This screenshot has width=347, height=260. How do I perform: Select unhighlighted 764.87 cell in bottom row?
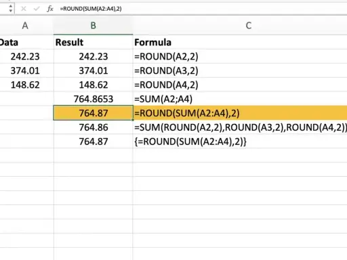point(94,142)
